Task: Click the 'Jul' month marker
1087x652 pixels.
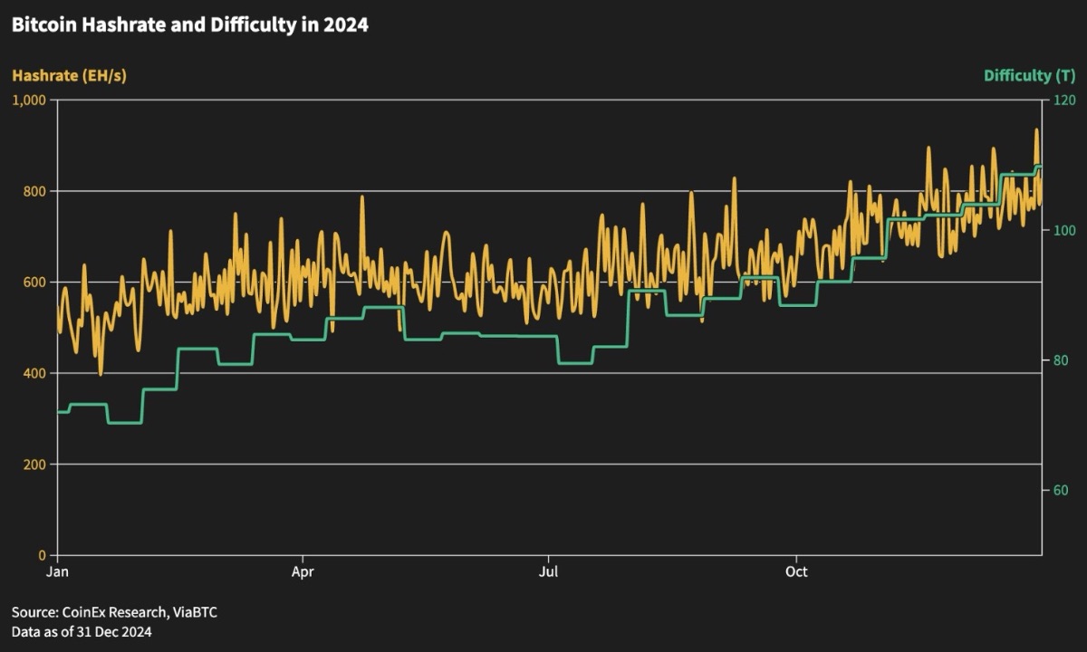Action: (x=547, y=572)
